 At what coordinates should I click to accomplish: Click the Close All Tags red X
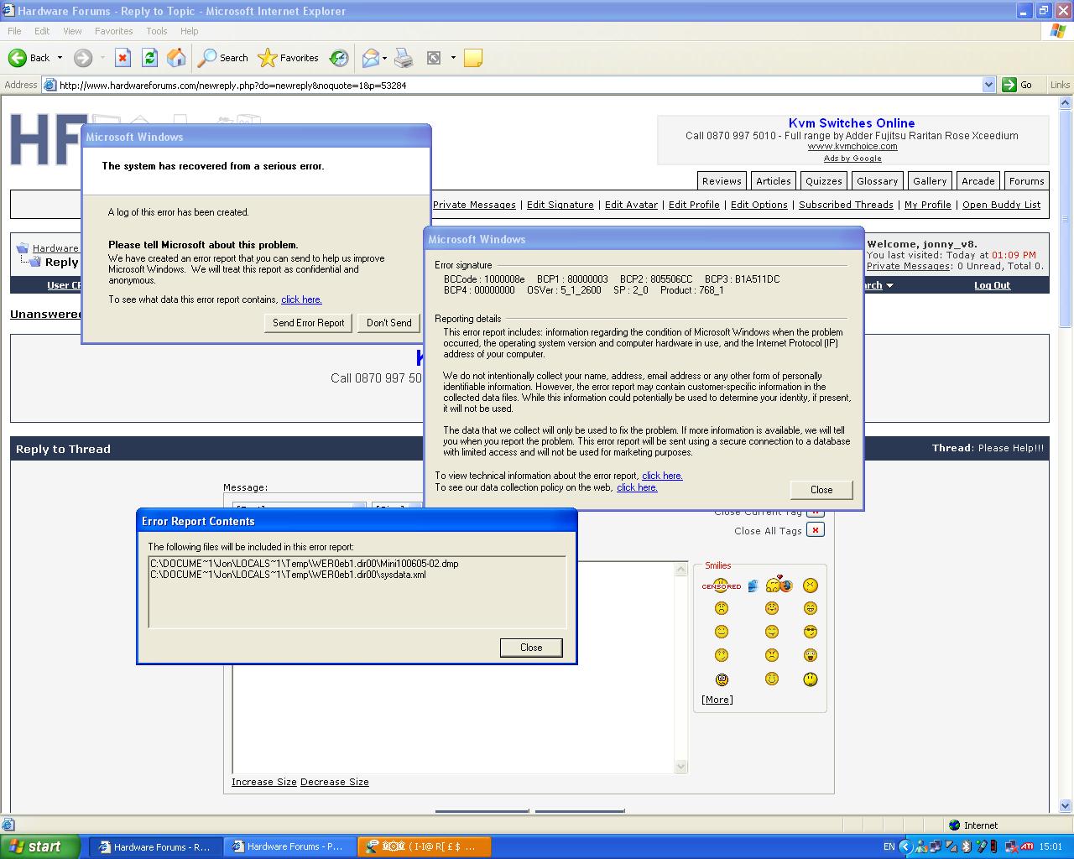(816, 530)
